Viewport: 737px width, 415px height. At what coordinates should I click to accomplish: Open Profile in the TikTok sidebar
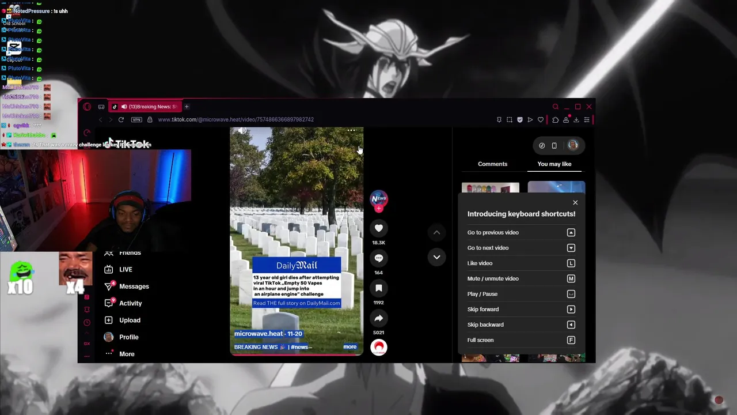coord(128,337)
